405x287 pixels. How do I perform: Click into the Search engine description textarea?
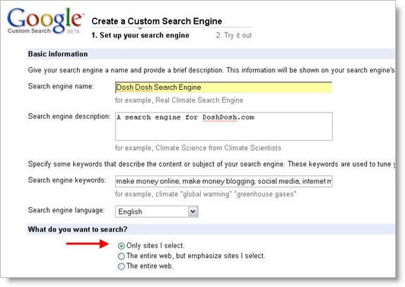(224, 126)
